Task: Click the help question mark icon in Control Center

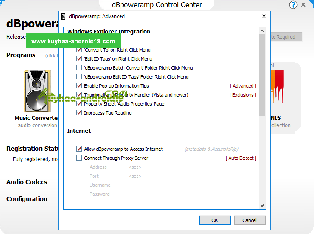Action: point(293,5)
